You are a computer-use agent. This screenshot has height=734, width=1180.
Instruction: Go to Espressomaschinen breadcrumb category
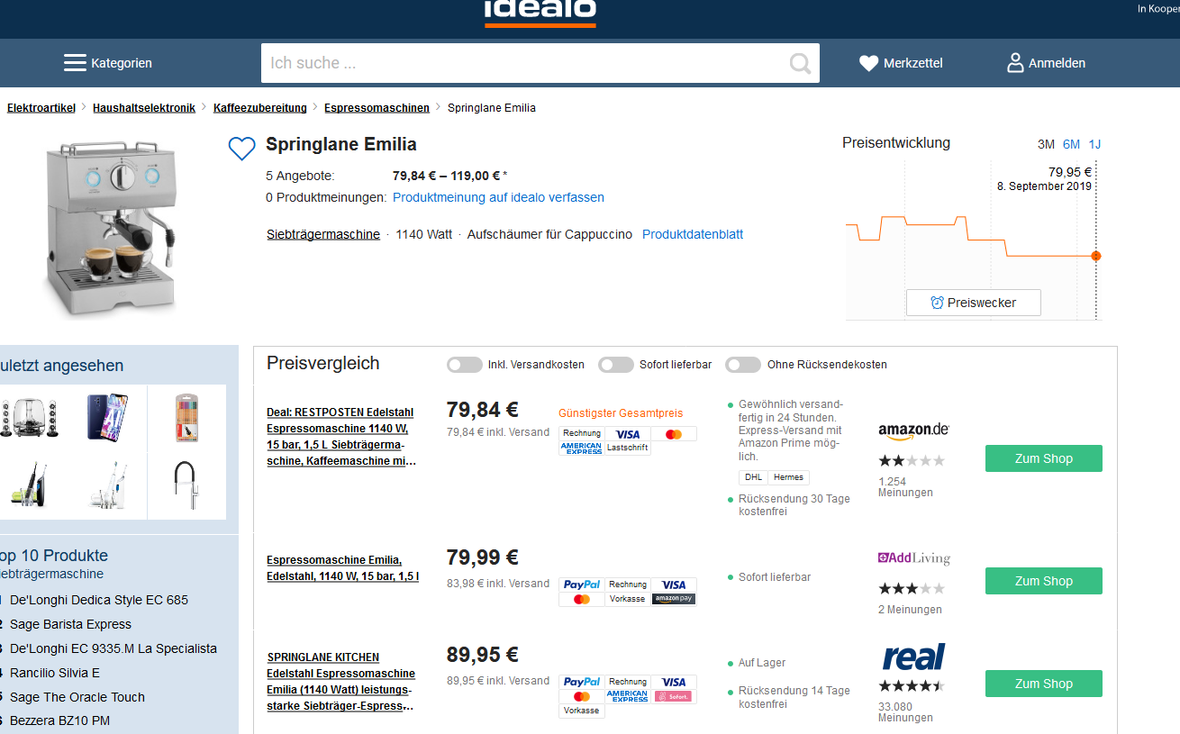click(x=377, y=108)
